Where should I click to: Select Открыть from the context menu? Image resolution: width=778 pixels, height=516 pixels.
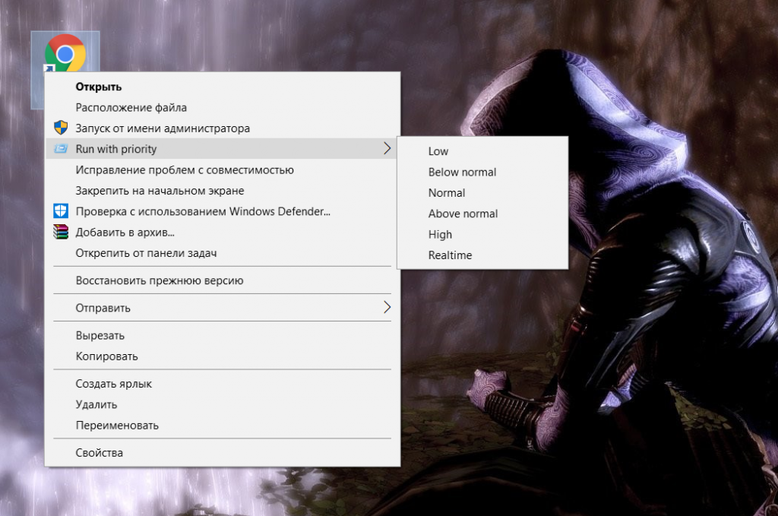tap(99, 87)
